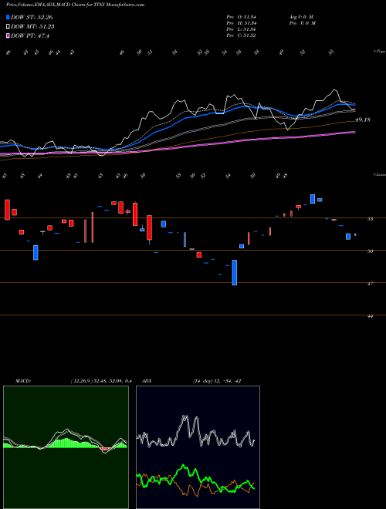Click the chart title mentioning MunafaSutra.com
This screenshot has width=386, height=509.
(x=76, y=5)
